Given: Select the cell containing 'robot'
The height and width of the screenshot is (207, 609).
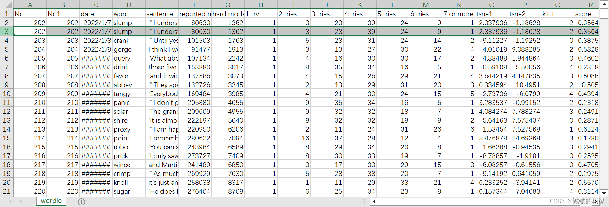Looking at the screenshot, I should tap(129, 147).
